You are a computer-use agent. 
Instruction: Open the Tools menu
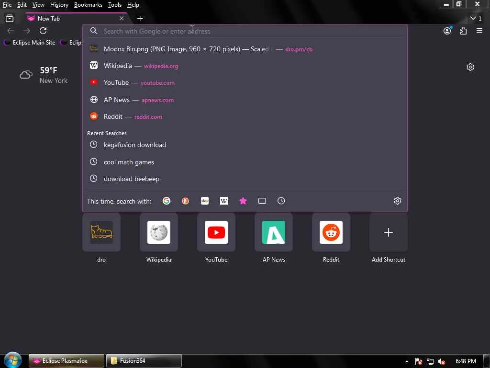tap(115, 5)
